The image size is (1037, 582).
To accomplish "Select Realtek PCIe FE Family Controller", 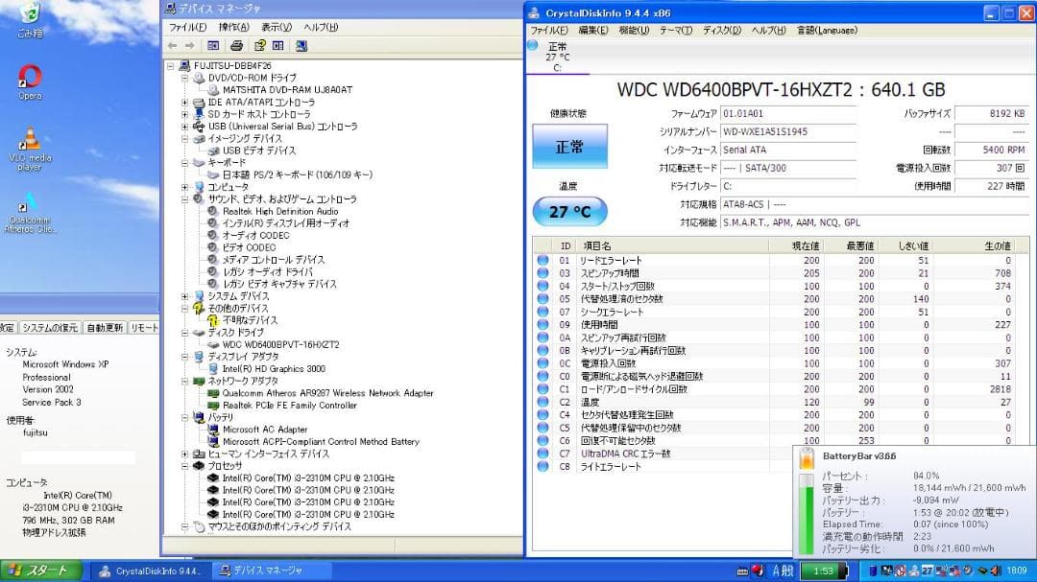I will point(289,406).
